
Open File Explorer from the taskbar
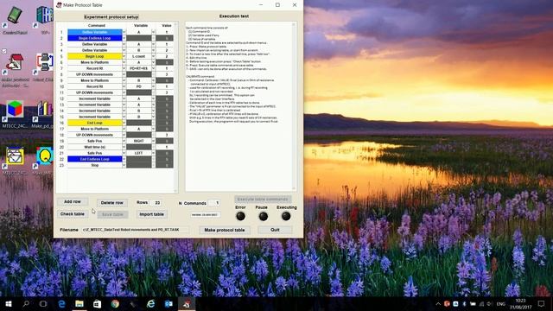point(79,303)
